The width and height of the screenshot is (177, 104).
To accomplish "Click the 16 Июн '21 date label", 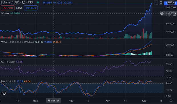I will click(53, 101).
